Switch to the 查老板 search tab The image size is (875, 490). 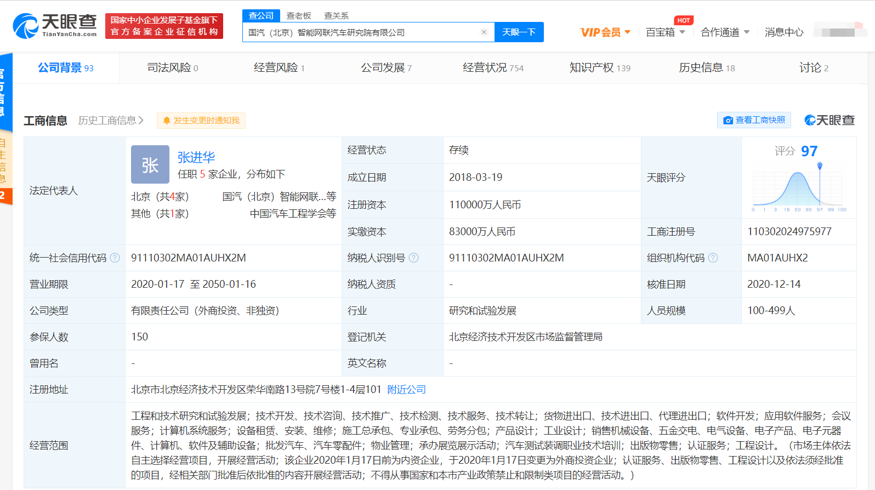(299, 16)
